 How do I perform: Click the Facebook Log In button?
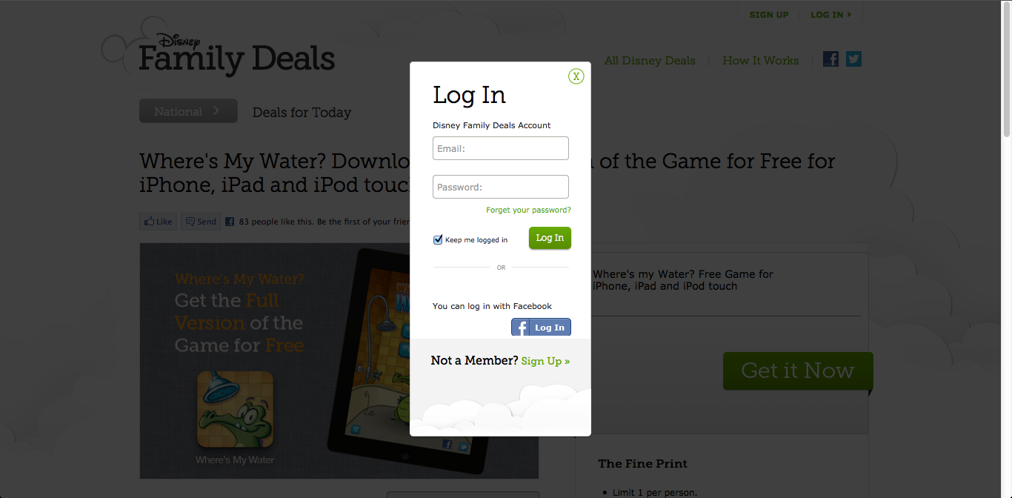pyautogui.click(x=541, y=328)
